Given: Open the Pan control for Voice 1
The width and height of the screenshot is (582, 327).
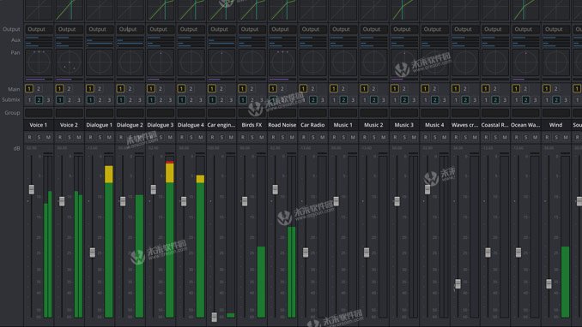Looking at the screenshot, I should [x=39, y=62].
